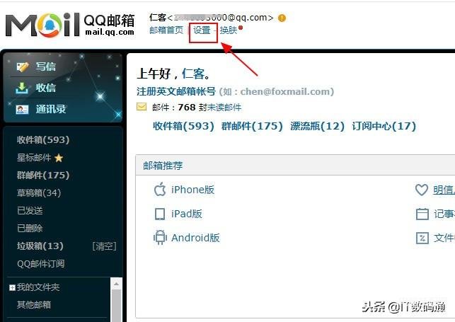Open 设置 settings in top menu
This screenshot has width=455, height=322.
pos(202,30)
